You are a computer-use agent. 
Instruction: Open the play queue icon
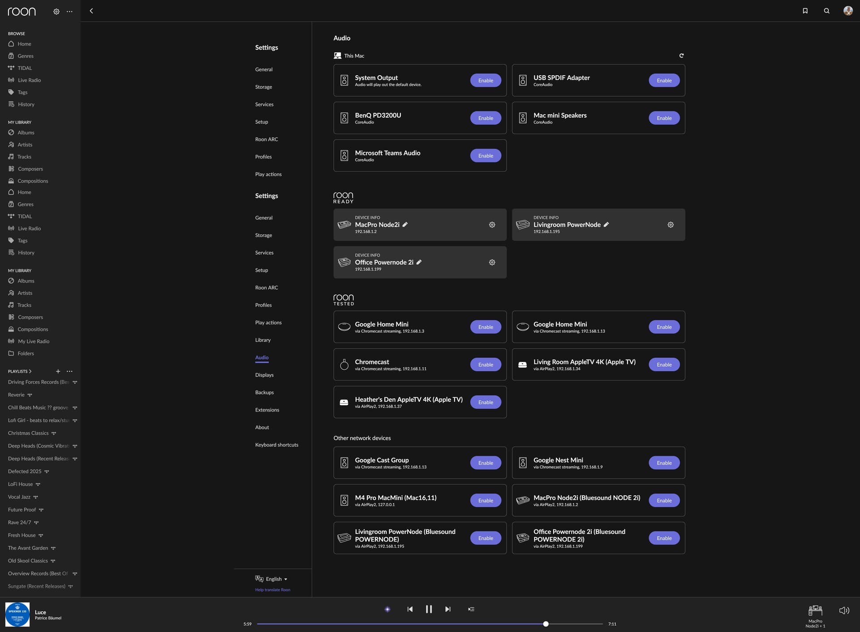471,609
